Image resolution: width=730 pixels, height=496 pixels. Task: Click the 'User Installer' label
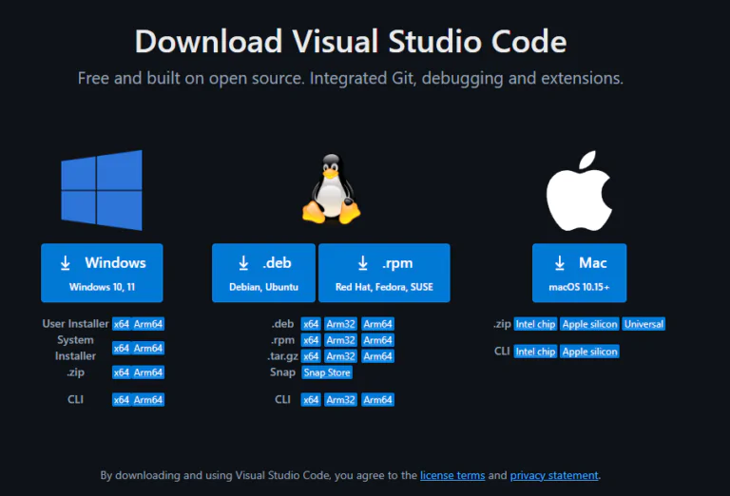(x=75, y=324)
